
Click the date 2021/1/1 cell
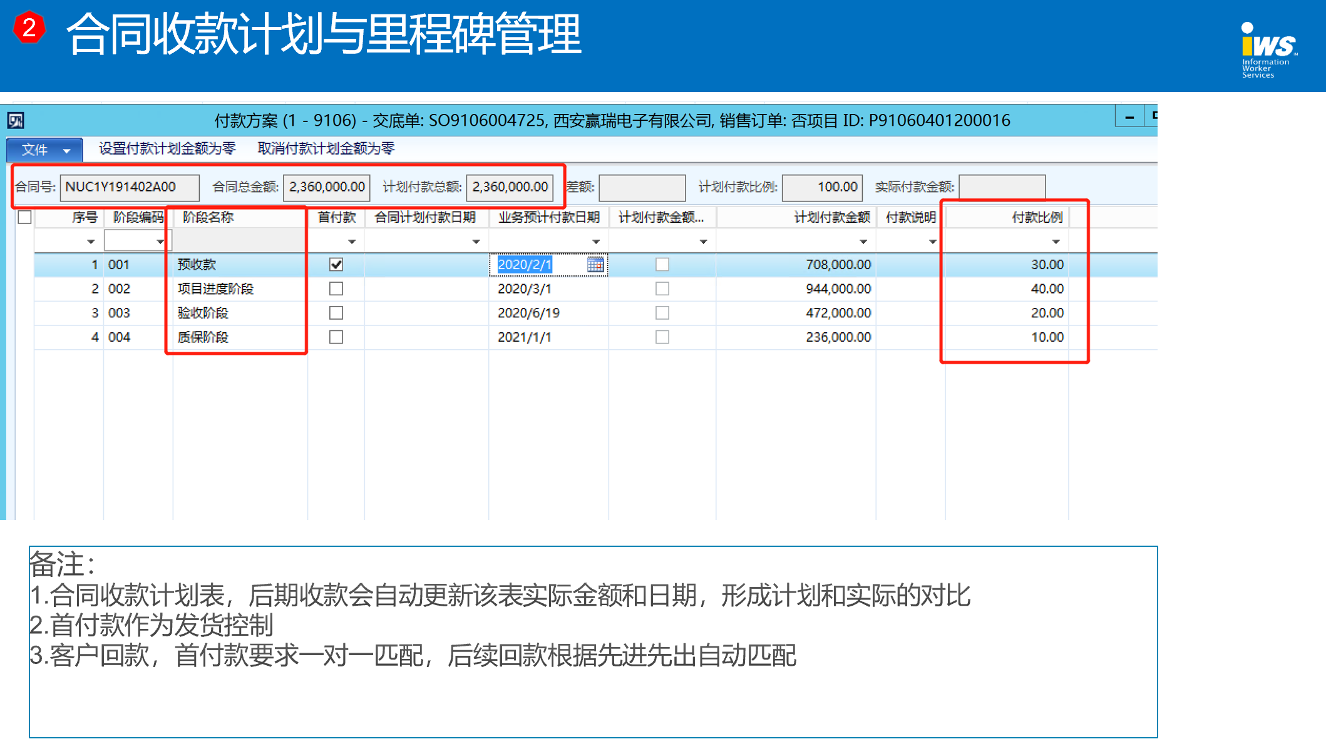(548, 337)
